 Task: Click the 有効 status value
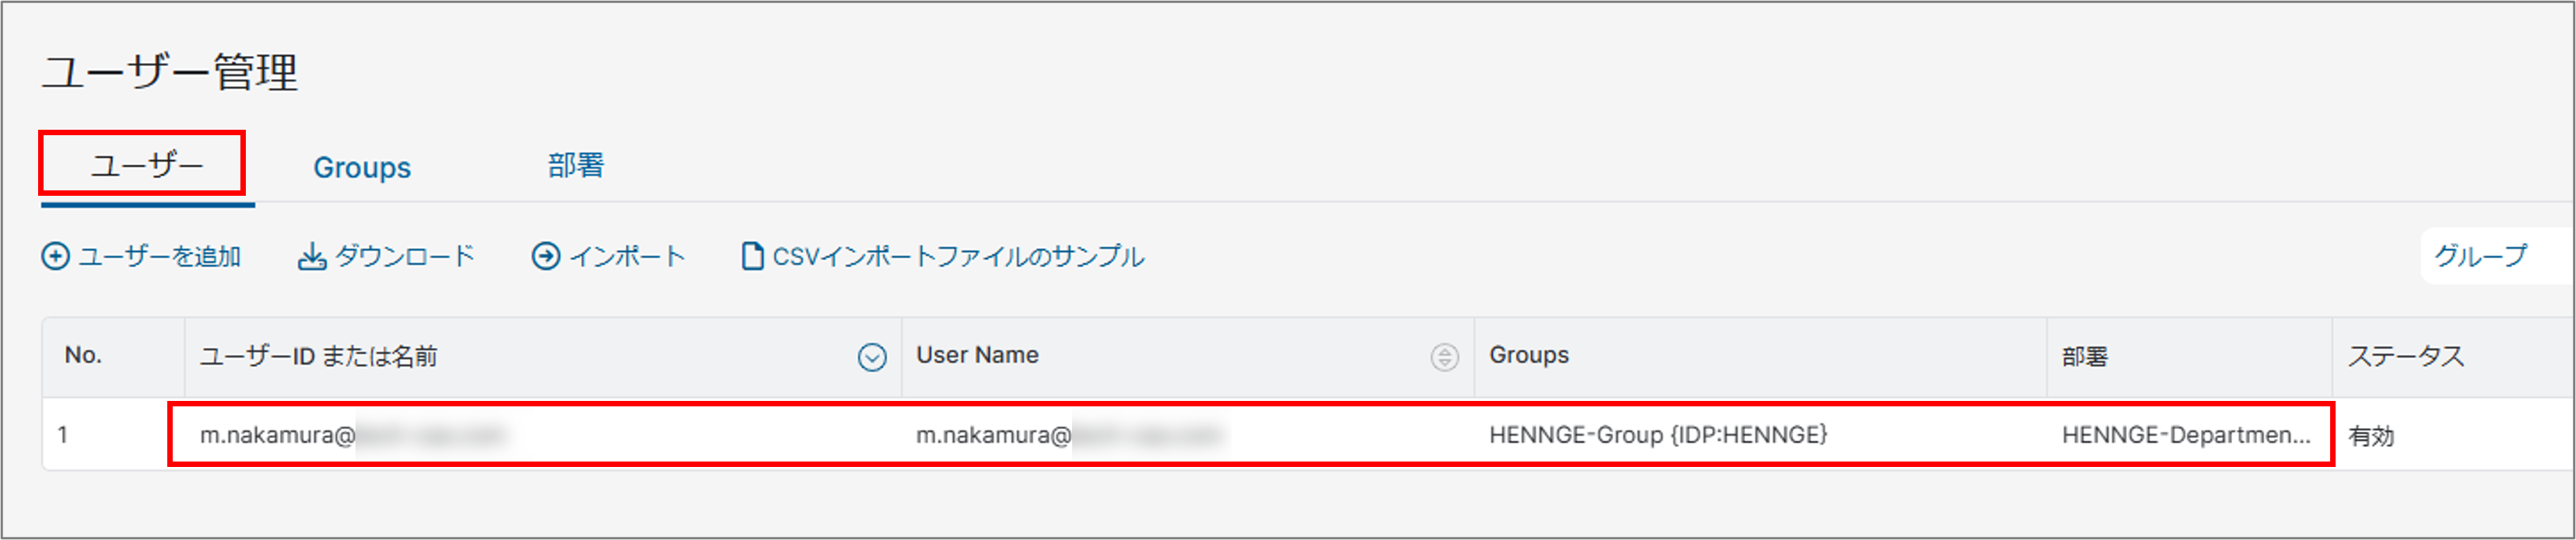(x=2371, y=436)
